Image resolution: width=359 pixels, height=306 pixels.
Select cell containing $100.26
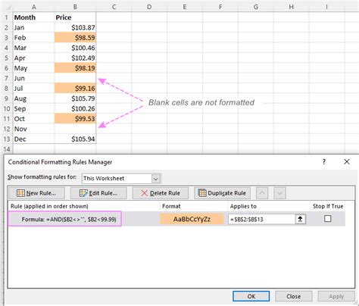pos(75,108)
